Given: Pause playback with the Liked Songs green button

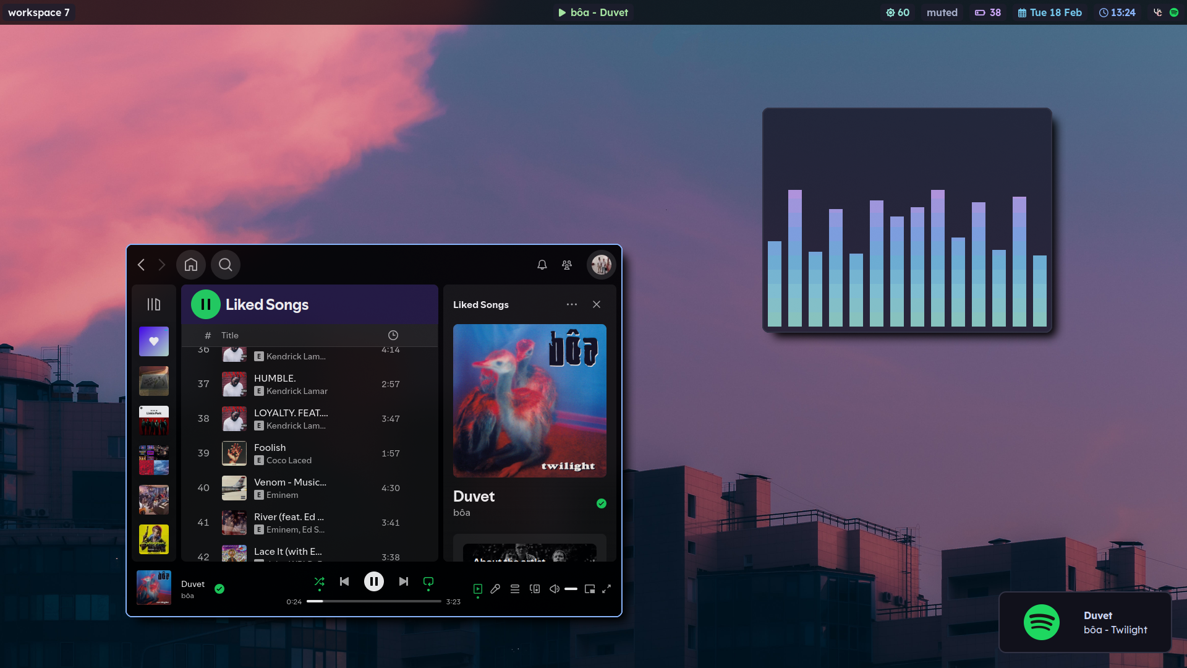Looking at the screenshot, I should pyautogui.click(x=206, y=304).
